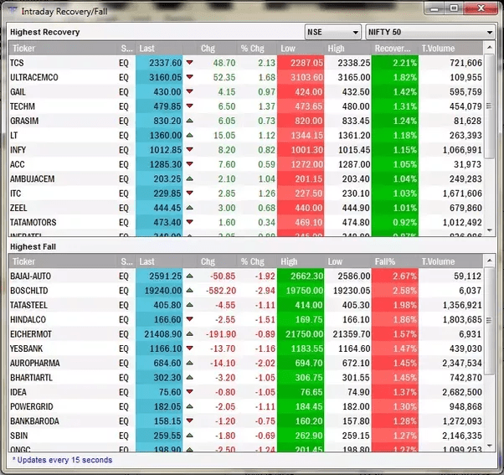Image resolution: width=504 pixels, height=475 pixels.
Task: Click SBIN change value -1.80
Action: click(x=224, y=436)
